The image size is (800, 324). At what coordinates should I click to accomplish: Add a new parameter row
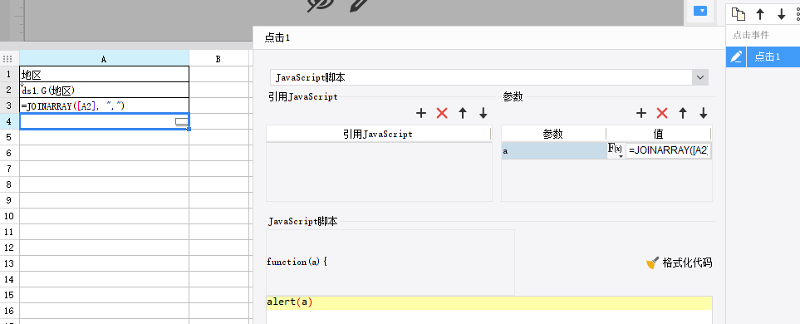point(641,113)
